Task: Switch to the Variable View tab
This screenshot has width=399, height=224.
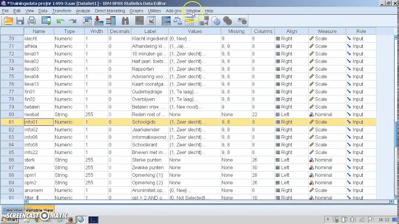Action: pos(39,210)
